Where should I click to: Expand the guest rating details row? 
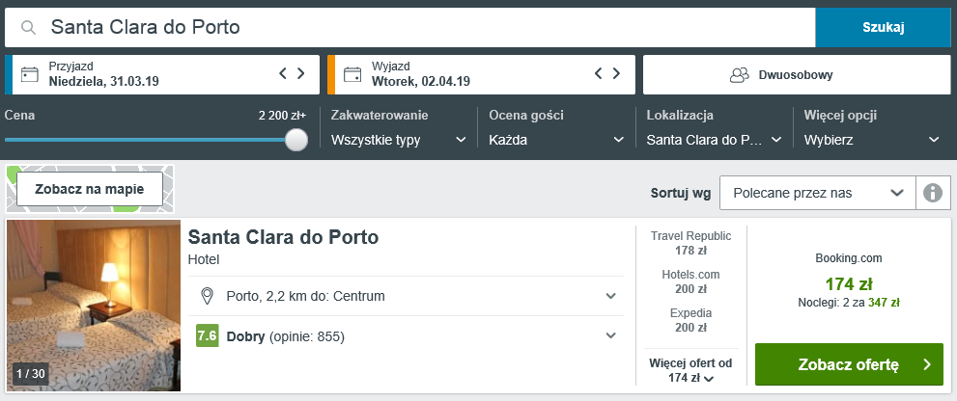610,335
